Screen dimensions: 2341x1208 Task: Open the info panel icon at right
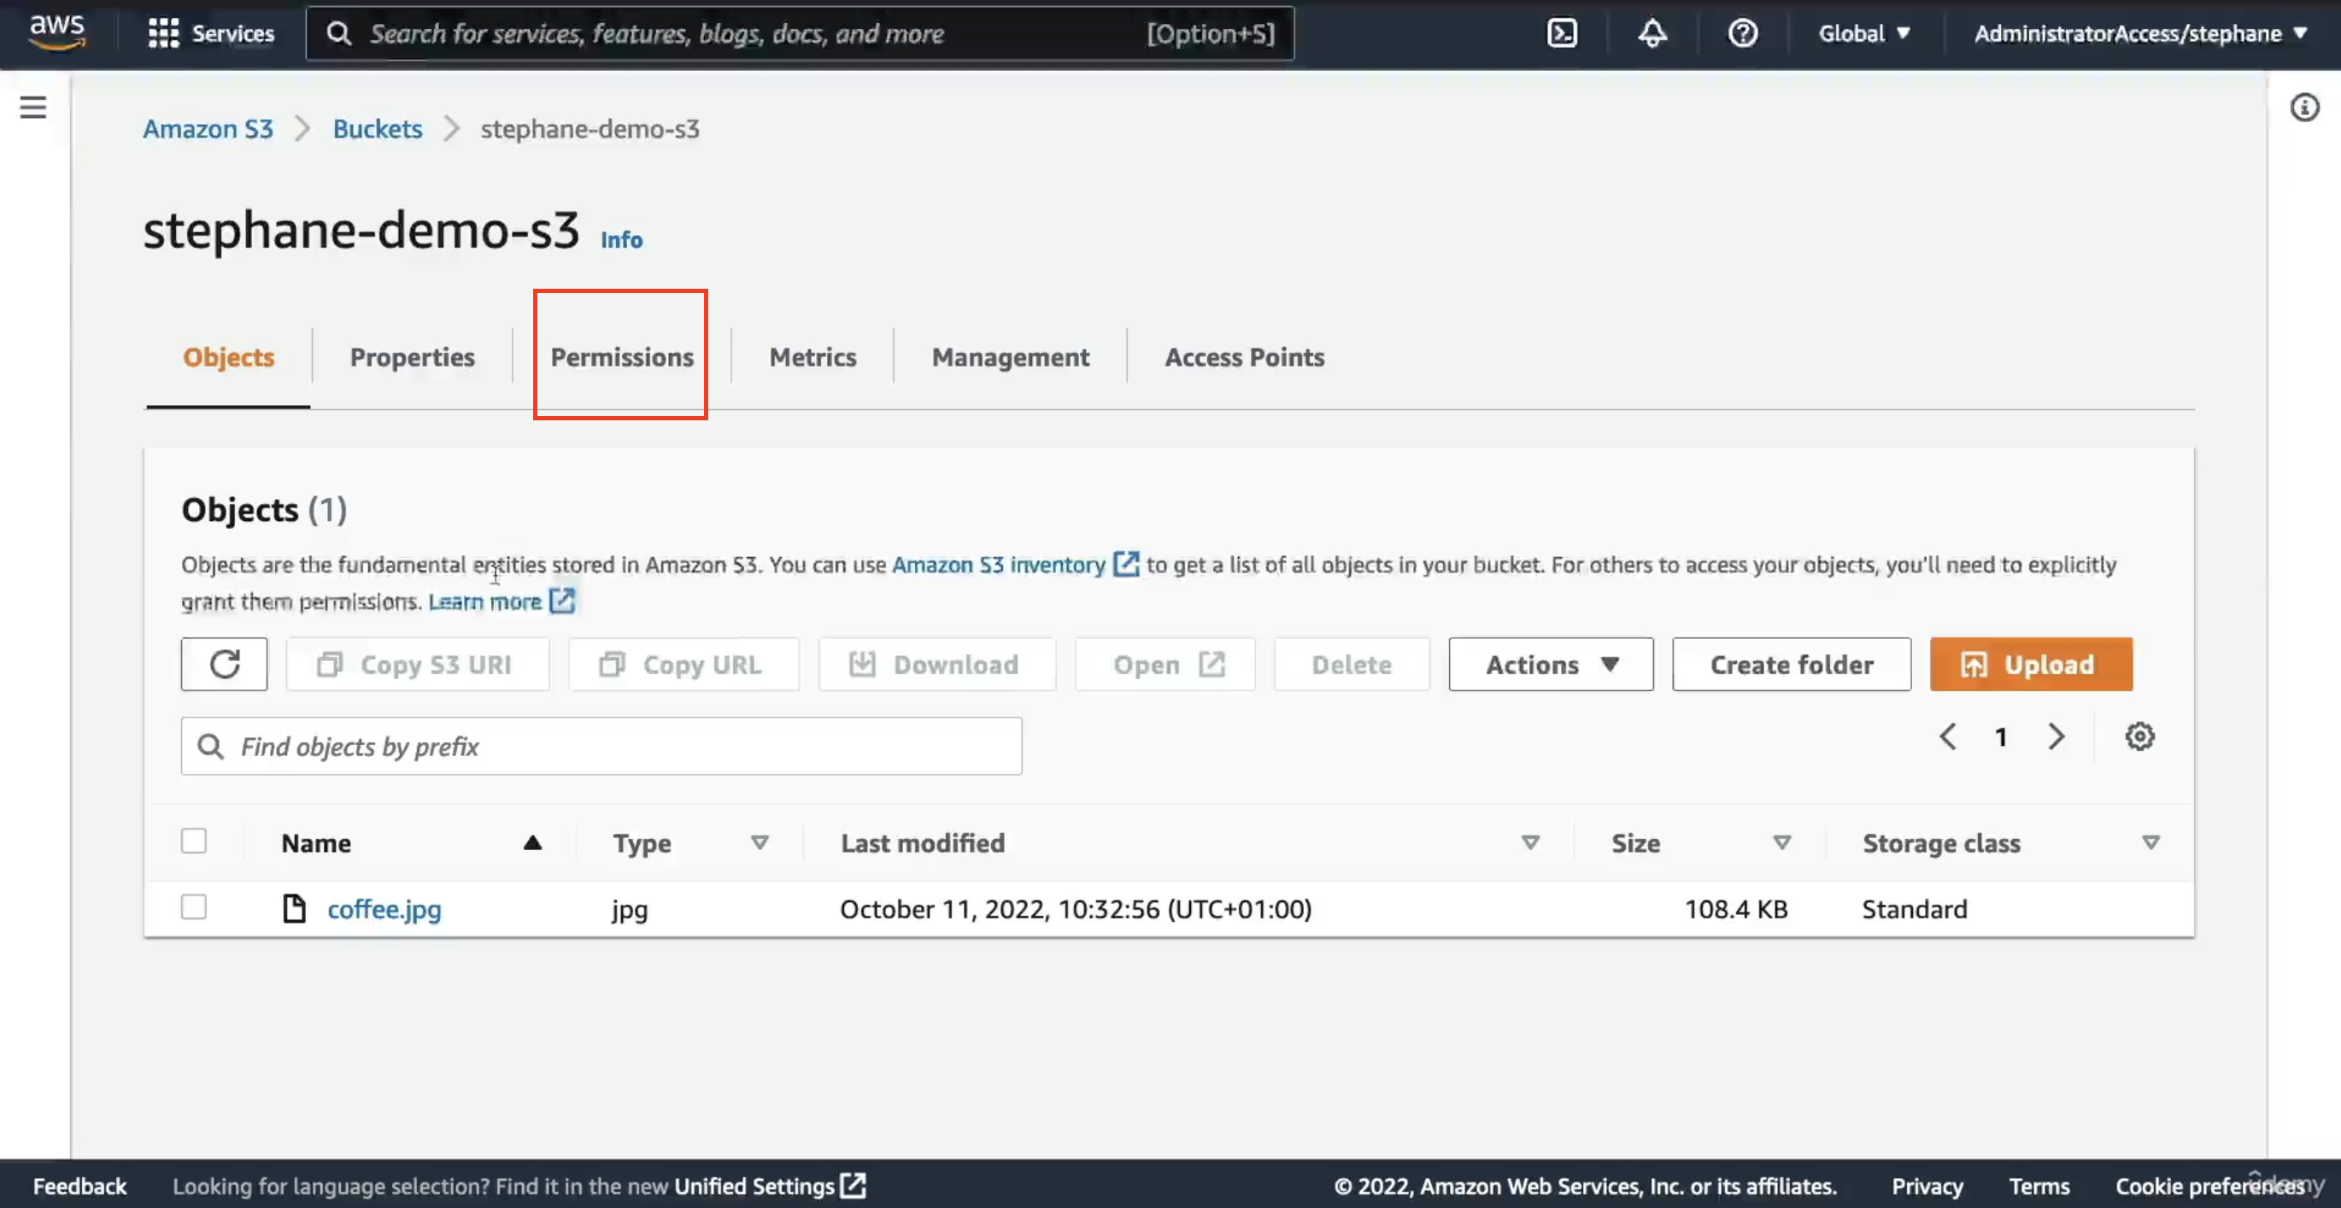pos(2303,108)
